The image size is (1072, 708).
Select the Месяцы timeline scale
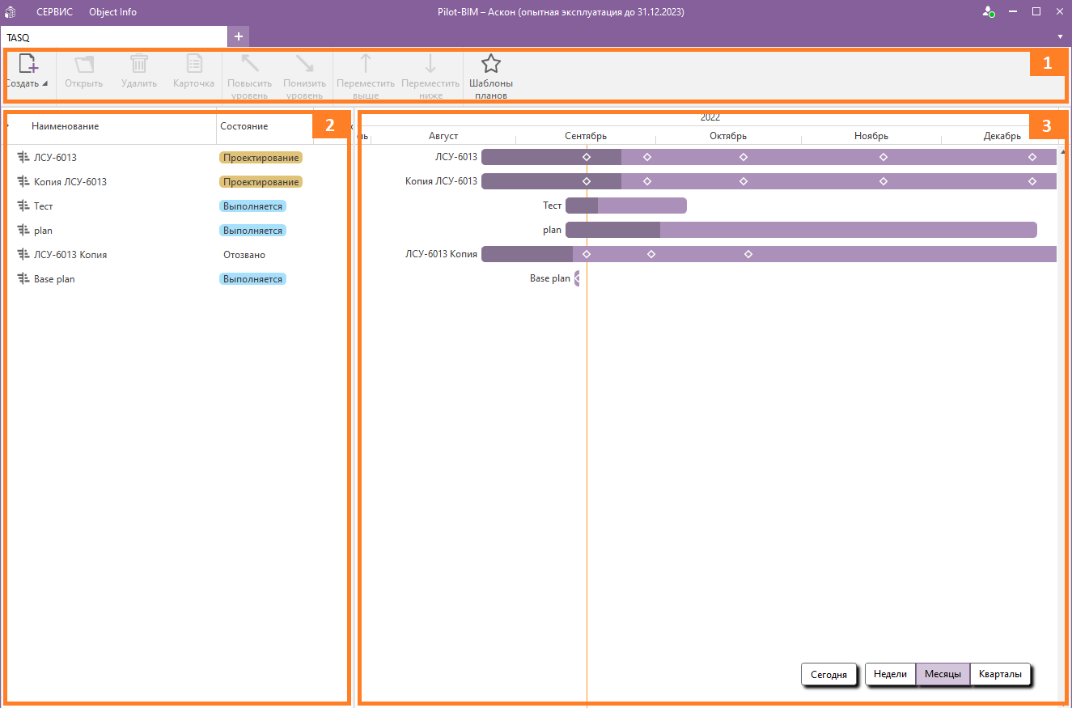pos(943,674)
